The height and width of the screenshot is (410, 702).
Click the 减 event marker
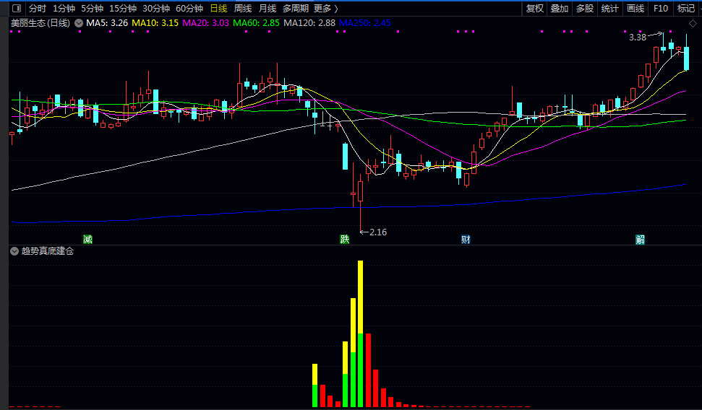pyautogui.click(x=87, y=239)
